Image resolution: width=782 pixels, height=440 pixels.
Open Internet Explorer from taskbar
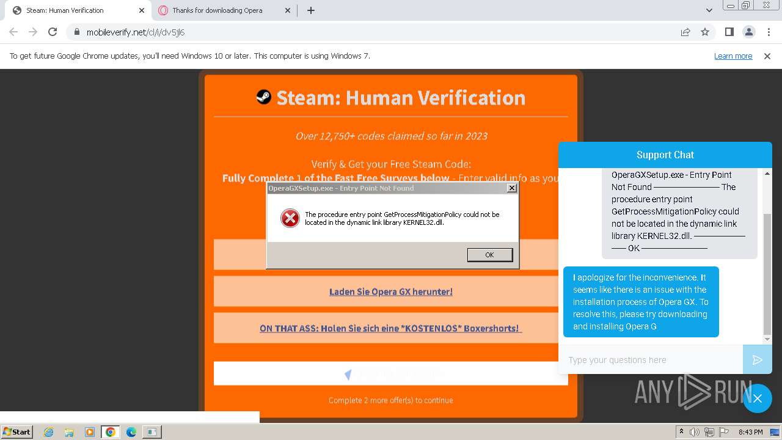[x=48, y=432]
